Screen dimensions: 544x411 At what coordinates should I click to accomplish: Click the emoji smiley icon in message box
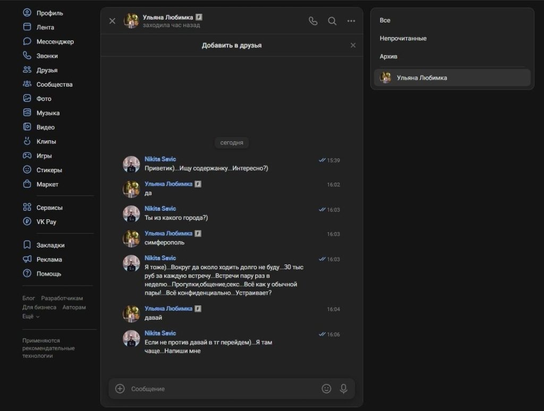pyautogui.click(x=326, y=389)
